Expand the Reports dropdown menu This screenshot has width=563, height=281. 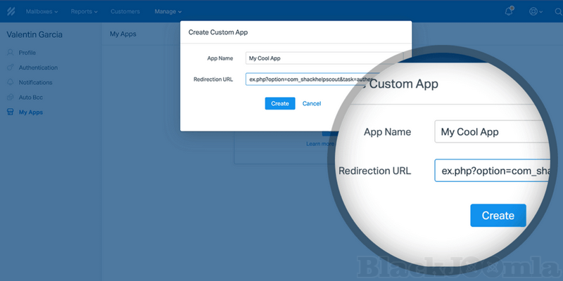tap(84, 11)
